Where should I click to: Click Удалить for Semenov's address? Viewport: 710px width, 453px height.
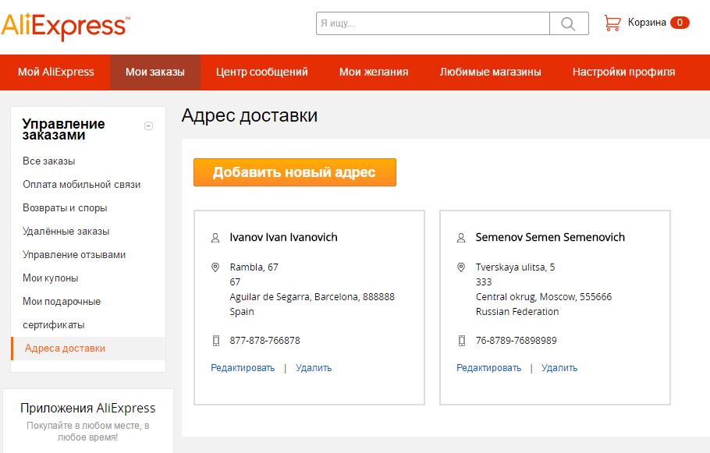pos(559,368)
